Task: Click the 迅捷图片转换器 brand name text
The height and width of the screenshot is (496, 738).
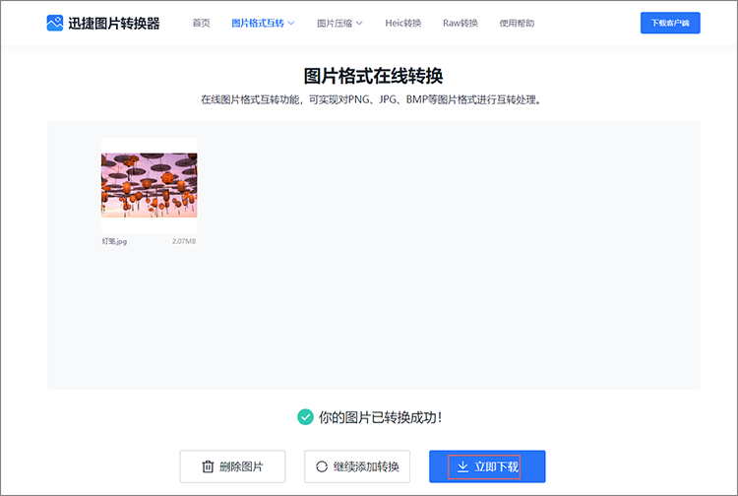Action: [x=114, y=23]
